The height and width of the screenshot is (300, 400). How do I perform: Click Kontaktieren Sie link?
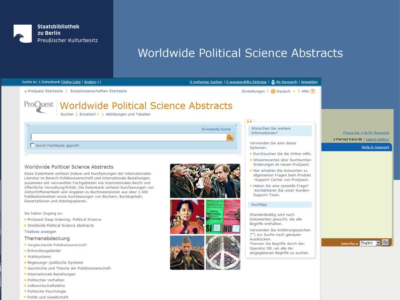click(x=269, y=190)
